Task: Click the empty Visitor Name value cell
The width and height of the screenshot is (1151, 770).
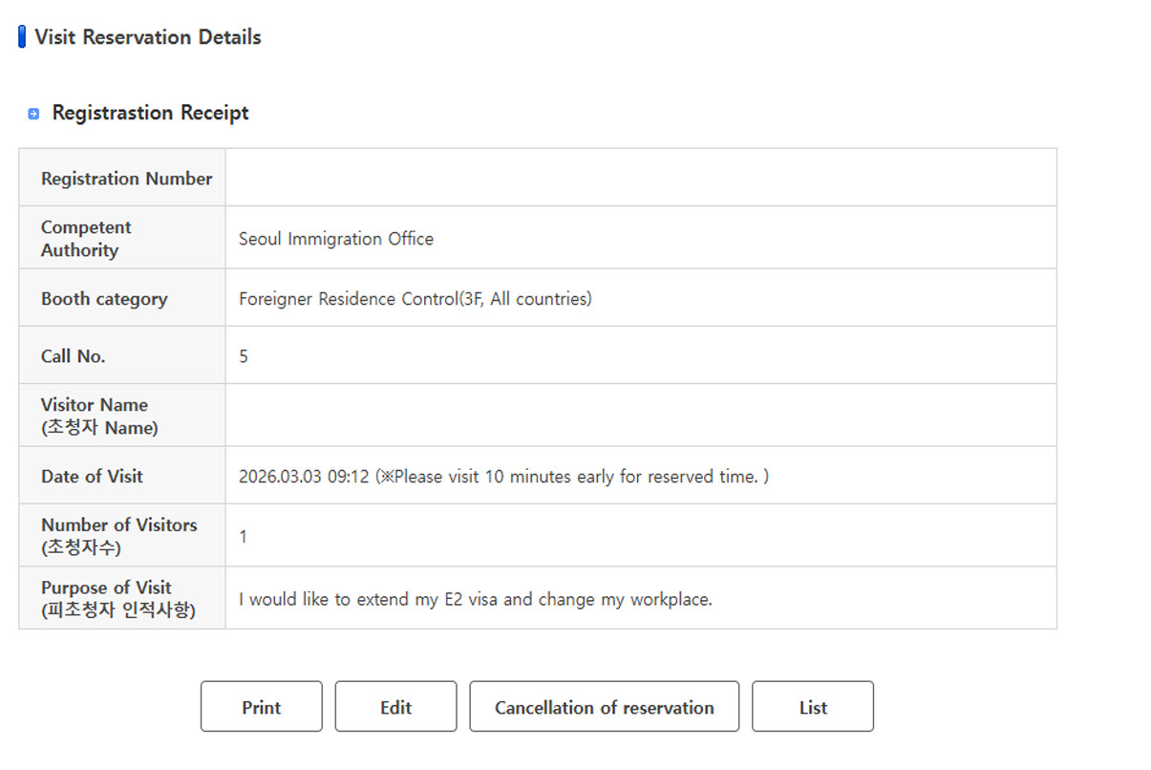Action: (640, 416)
